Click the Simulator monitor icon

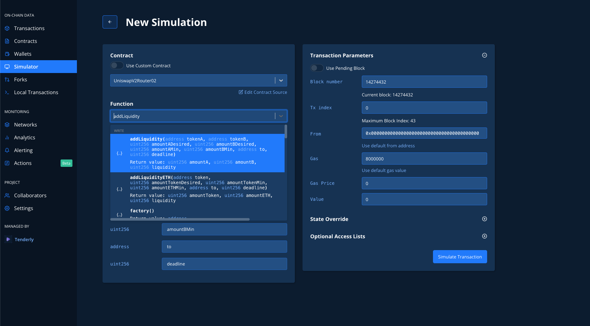7,67
